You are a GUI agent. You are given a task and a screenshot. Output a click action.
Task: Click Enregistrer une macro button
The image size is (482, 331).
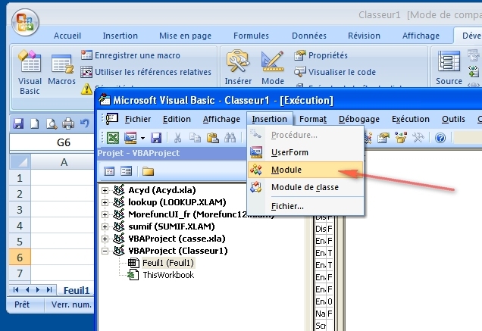pyautogui.click(x=130, y=55)
